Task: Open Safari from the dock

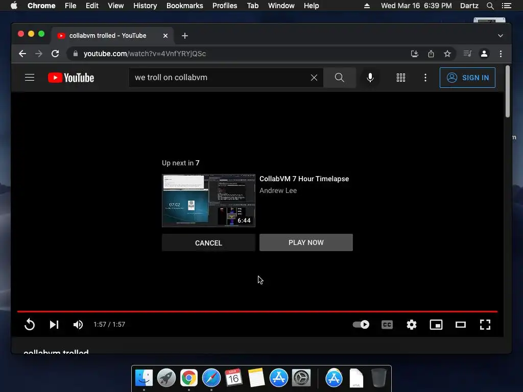Action: [x=211, y=378]
